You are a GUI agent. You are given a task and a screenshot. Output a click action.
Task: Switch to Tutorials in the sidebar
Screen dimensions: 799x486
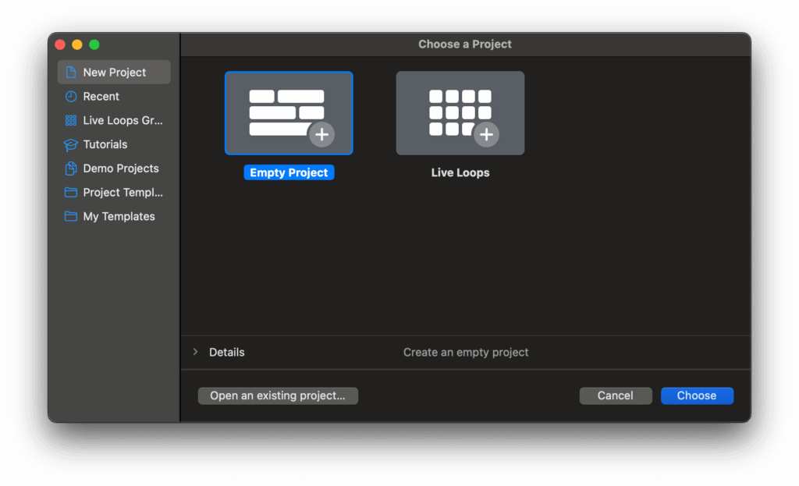click(x=105, y=144)
